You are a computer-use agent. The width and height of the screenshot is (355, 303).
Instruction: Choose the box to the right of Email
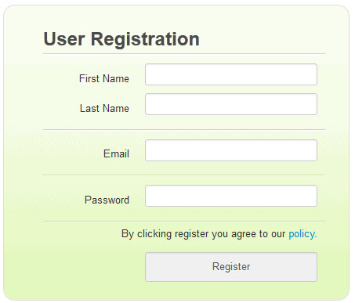pyautogui.click(x=231, y=150)
